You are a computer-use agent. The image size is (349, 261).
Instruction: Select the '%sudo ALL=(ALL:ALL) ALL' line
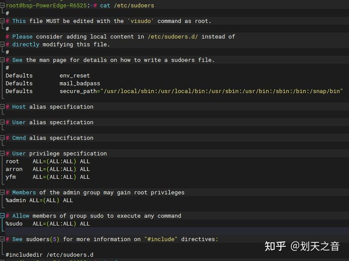click(x=48, y=223)
